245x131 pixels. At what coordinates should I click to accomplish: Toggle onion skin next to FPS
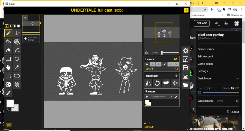(x=147, y=53)
